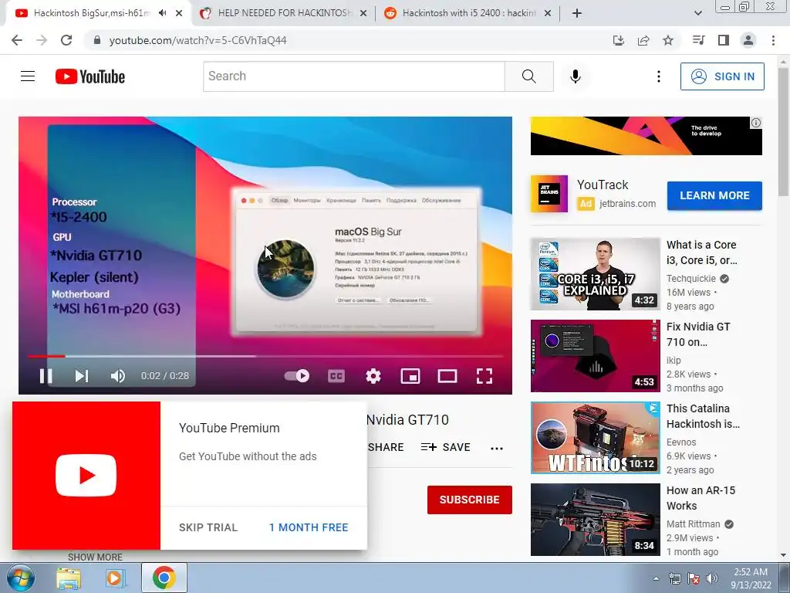
Task: Enable theater mode
Action: [x=447, y=376]
